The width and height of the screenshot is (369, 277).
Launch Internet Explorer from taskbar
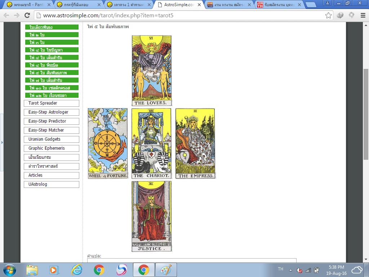(77, 270)
